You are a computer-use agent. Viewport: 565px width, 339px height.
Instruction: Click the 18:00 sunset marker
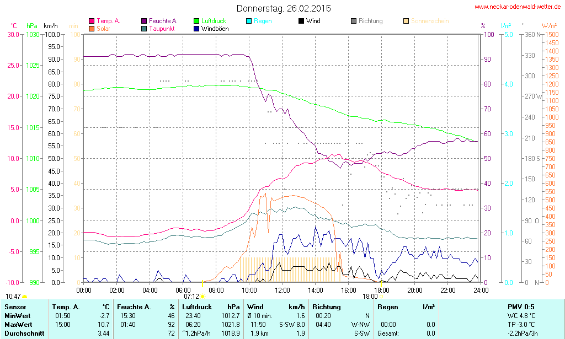[x=381, y=297]
